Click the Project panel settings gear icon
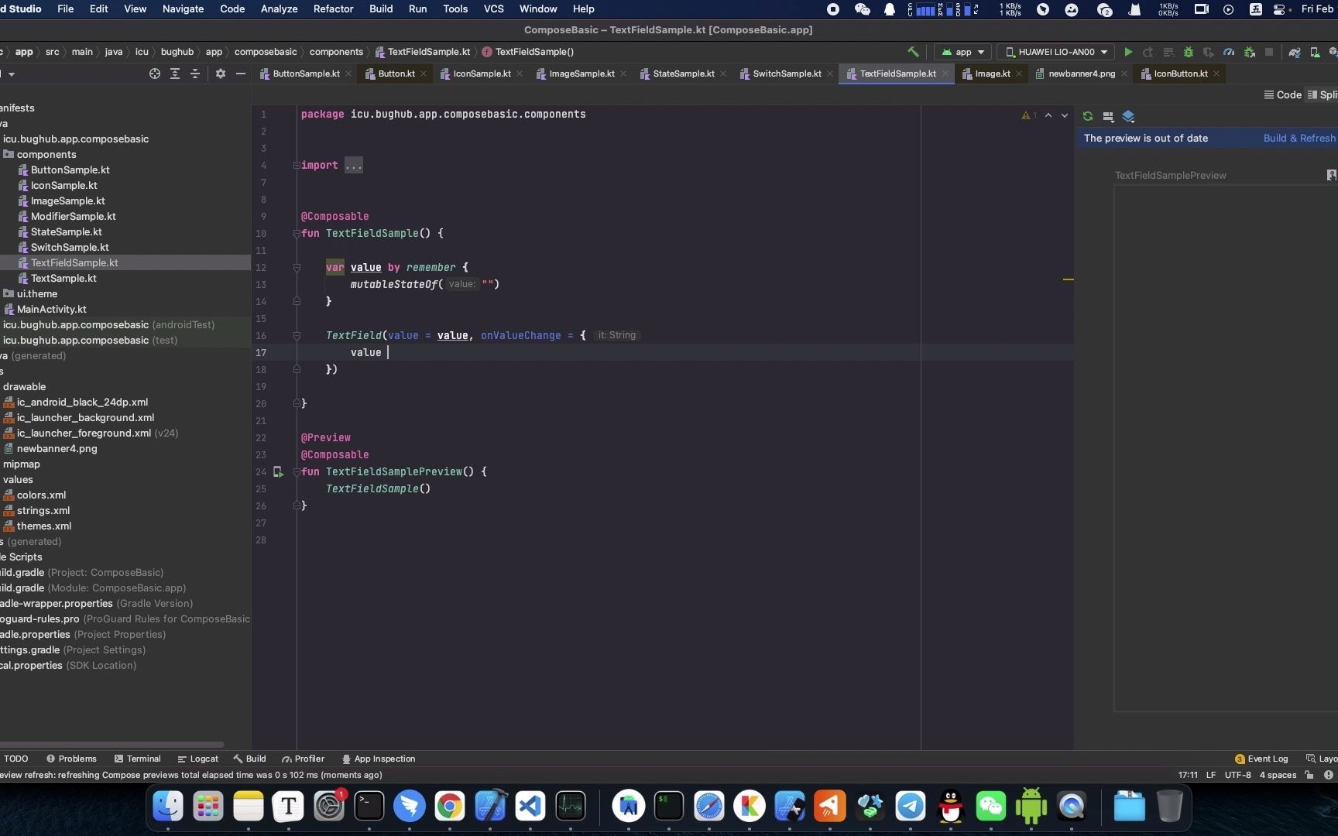The image size is (1338, 836). click(221, 74)
